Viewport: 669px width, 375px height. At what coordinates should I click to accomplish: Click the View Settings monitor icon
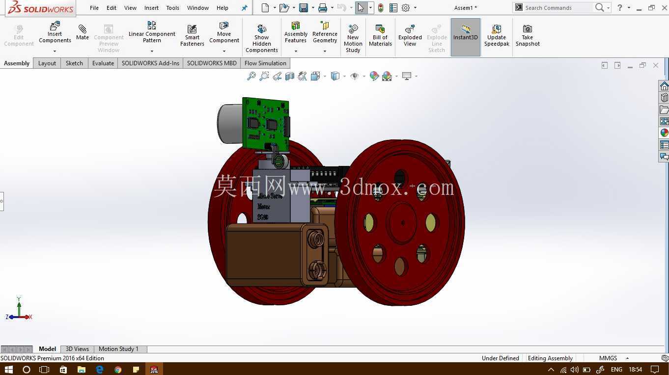406,76
